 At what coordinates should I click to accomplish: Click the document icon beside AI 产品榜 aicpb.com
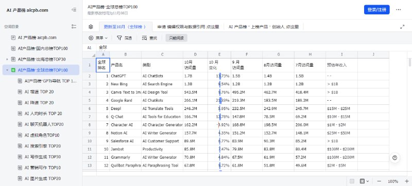click(13, 38)
